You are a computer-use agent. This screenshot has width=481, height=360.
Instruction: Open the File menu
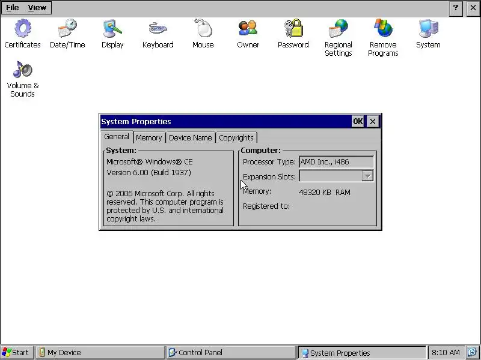coord(13,8)
